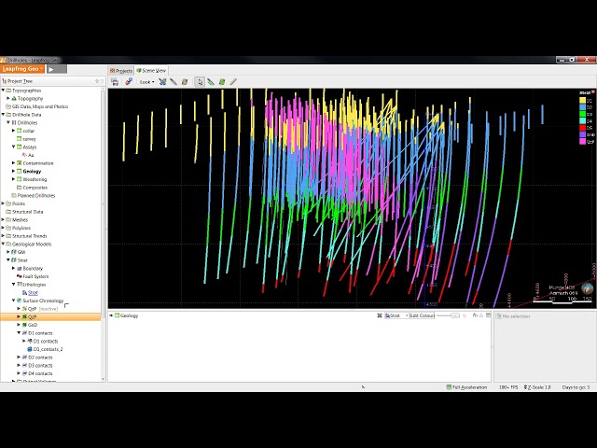Open the Leapfrog Geo main menu

click(22, 69)
